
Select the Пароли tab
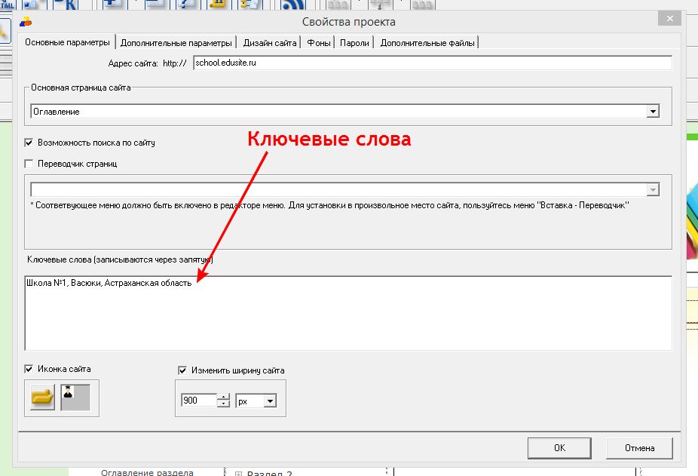(354, 43)
